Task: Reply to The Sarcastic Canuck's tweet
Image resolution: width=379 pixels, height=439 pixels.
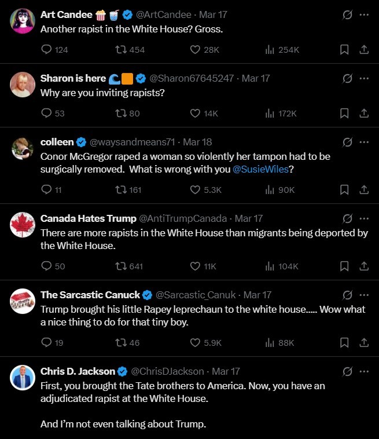Action: tap(47, 343)
